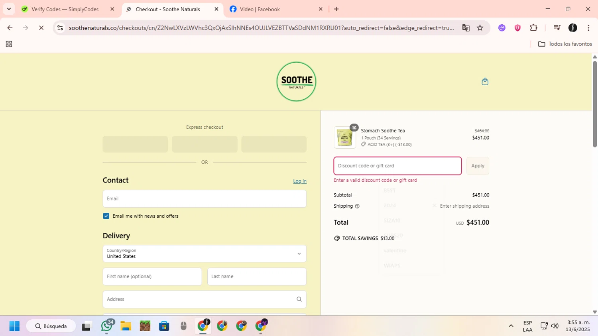Click the purple extension icon
Screen dimensions: 598x336
pyautogui.click(x=502, y=28)
